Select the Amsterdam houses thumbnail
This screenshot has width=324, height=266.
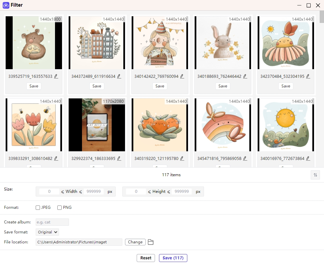click(x=97, y=43)
